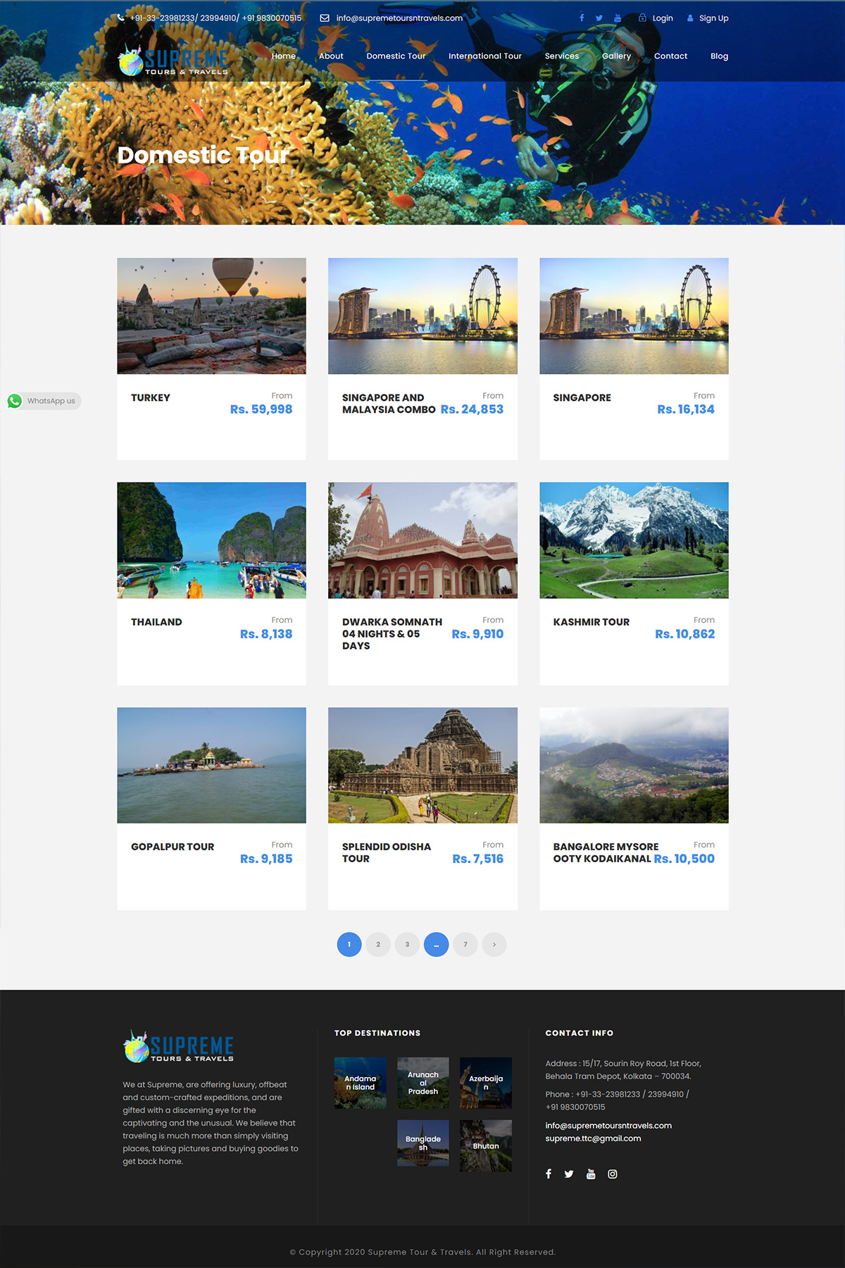The height and width of the screenshot is (1268, 845).
Task: Click SPLENDID ODISHA TOUR title
Action: [387, 852]
